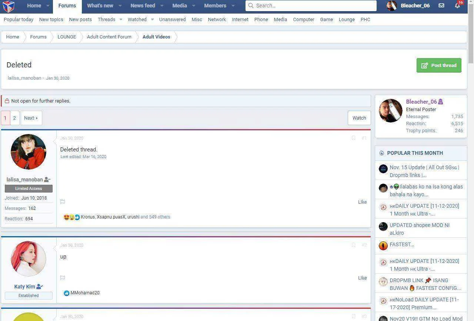Navigate to Adult Content Forum breadcrumb

109,37
